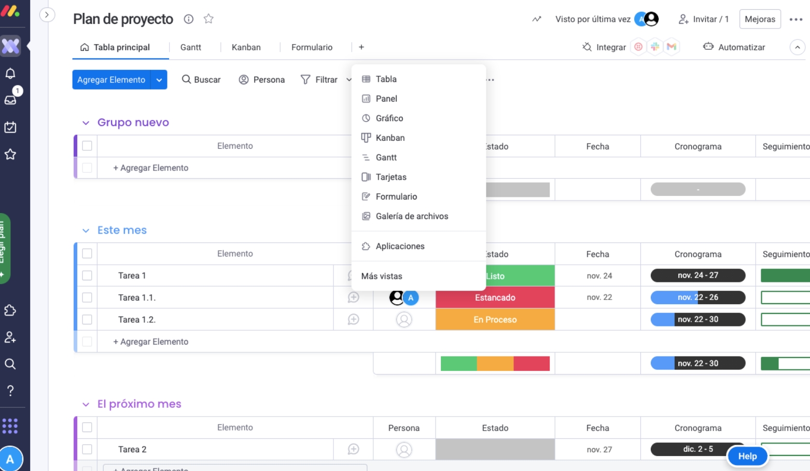Open timeline nov. 24 - 27 for Tarea 1
Viewport: 810px width, 471px height.
pyautogui.click(x=698, y=275)
